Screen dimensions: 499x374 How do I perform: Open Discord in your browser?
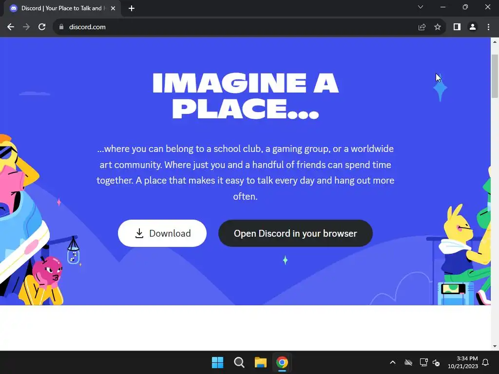(x=295, y=233)
